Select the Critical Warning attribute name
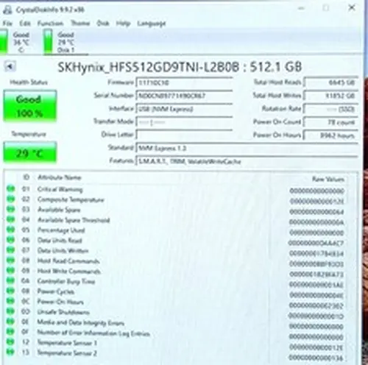Viewport: 368px width, 365px height. click(x=60, y=189)
